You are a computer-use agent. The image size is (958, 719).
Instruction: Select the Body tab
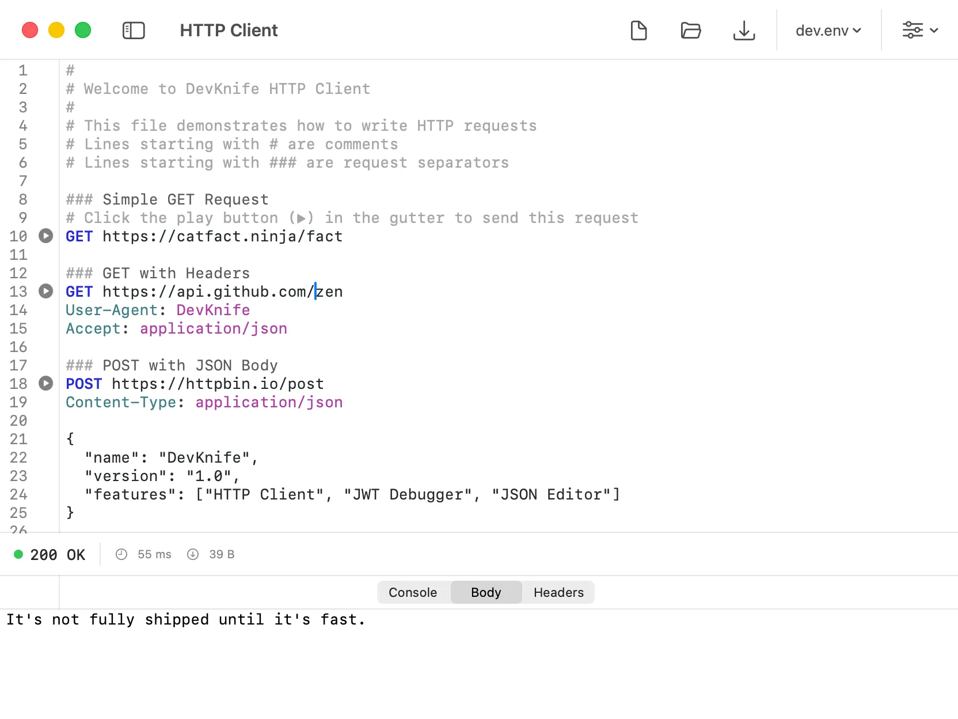486,592
